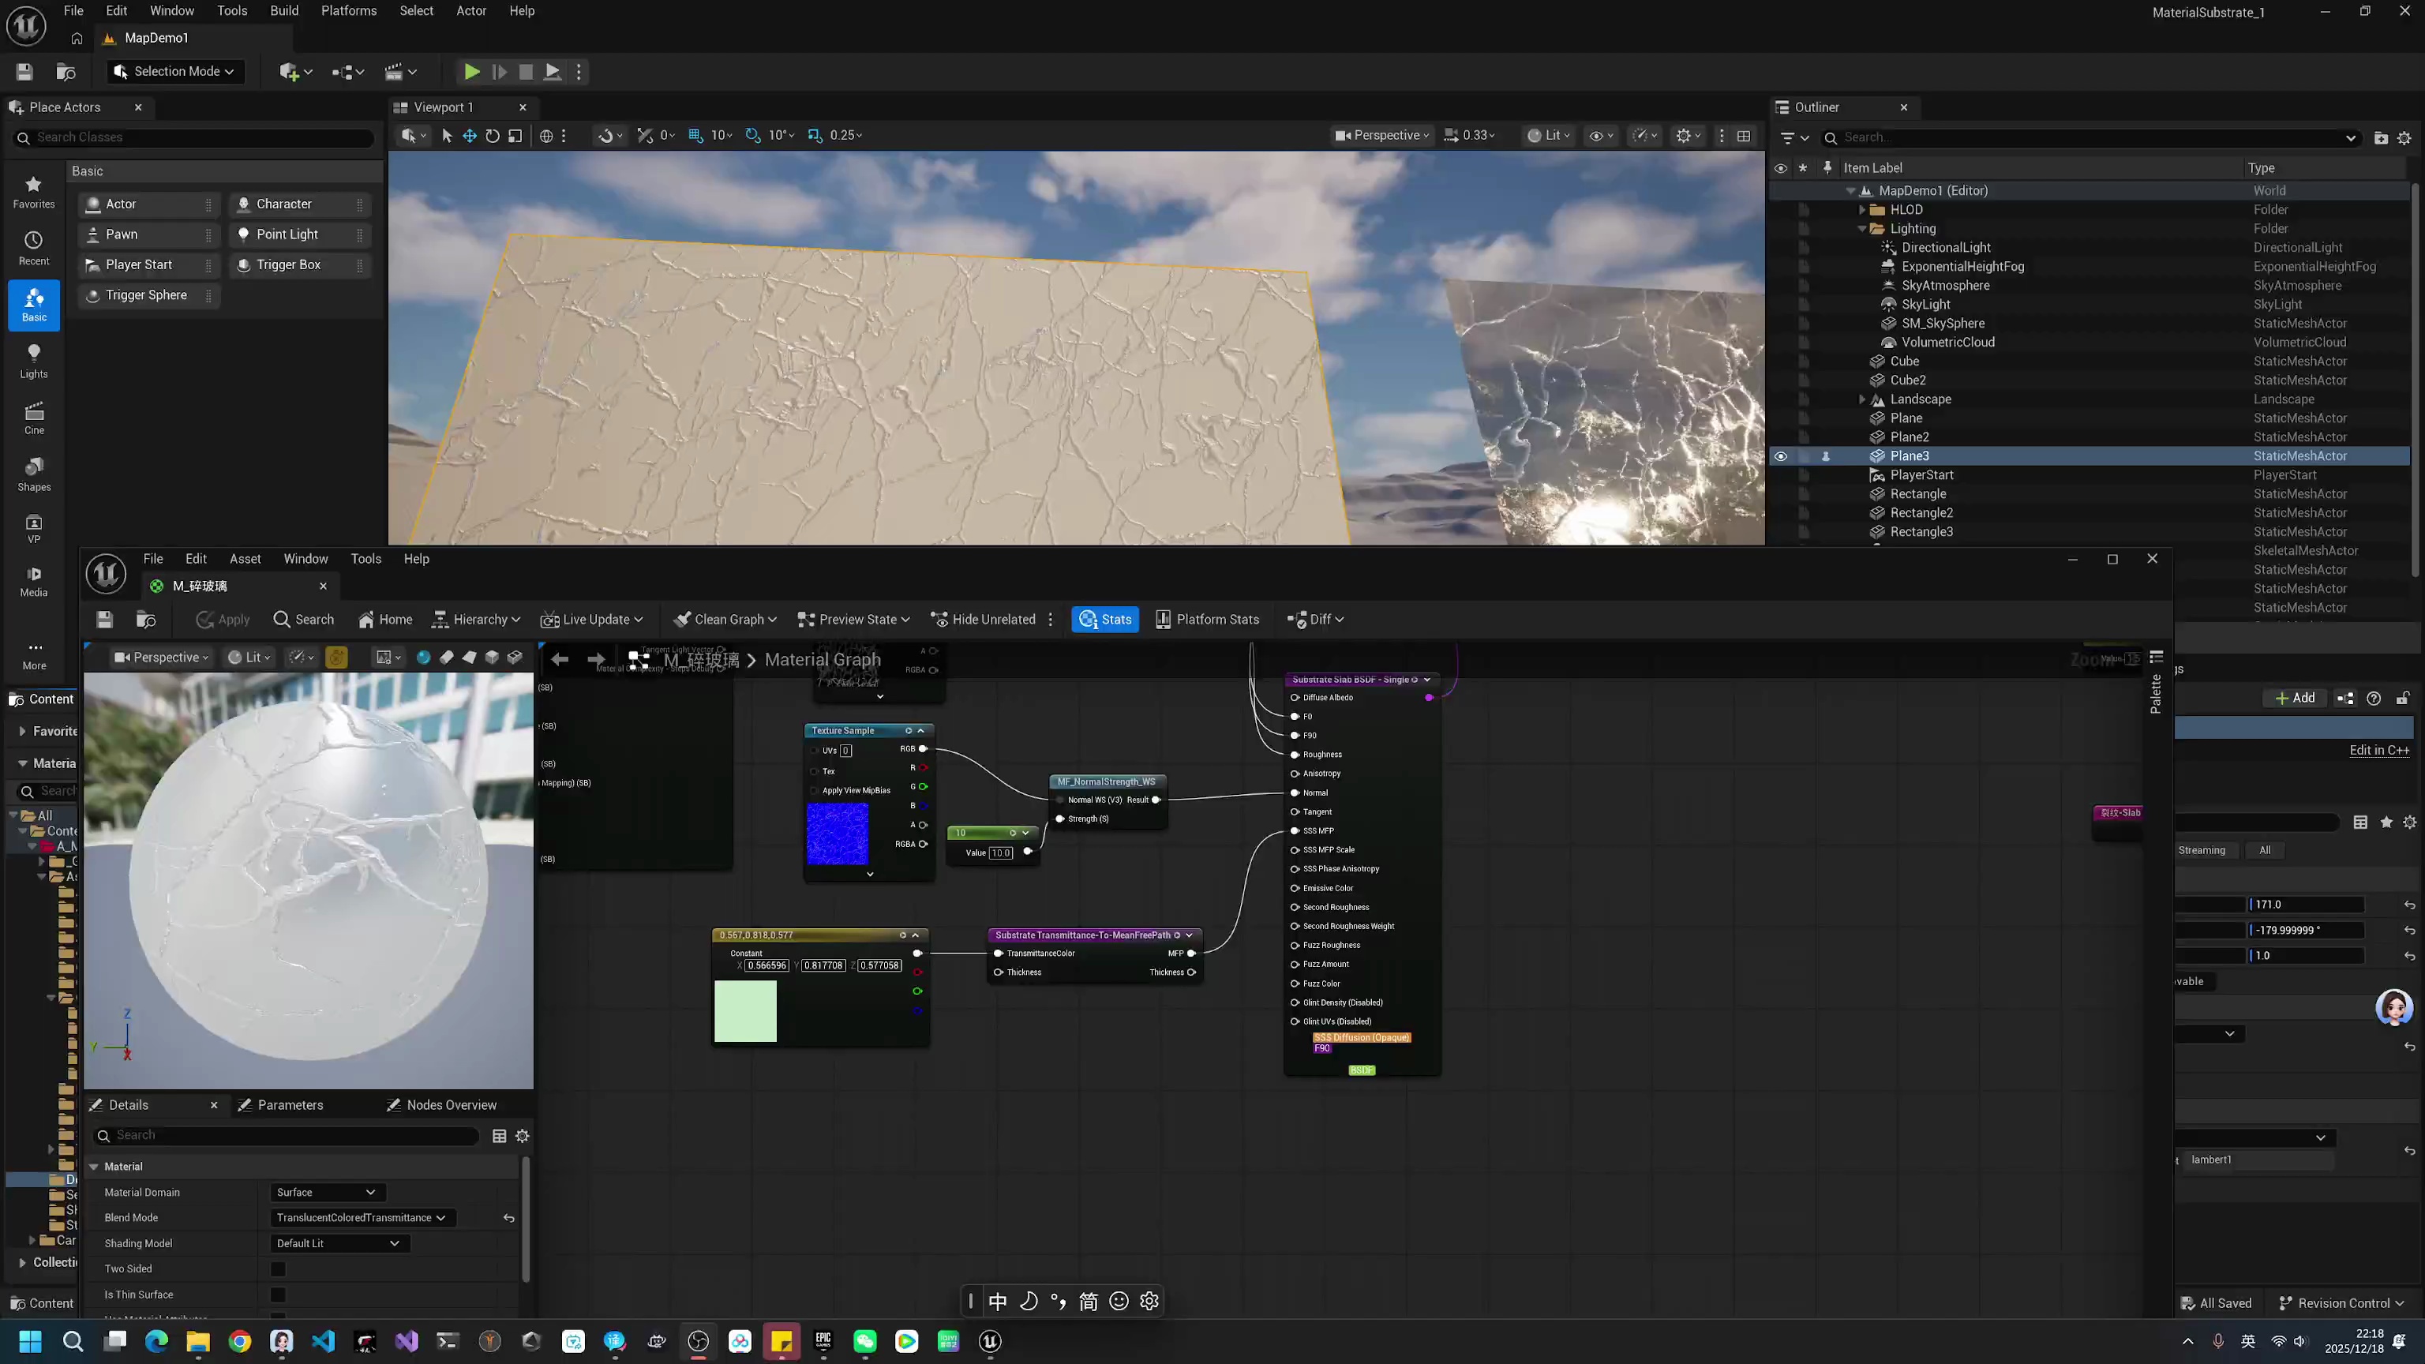Click the light green constant color swatch
The width and height of the screenshot is (2425, 1364).
pos(745,1011)
